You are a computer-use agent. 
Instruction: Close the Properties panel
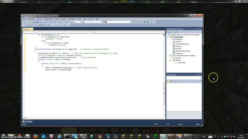point(201,75)
